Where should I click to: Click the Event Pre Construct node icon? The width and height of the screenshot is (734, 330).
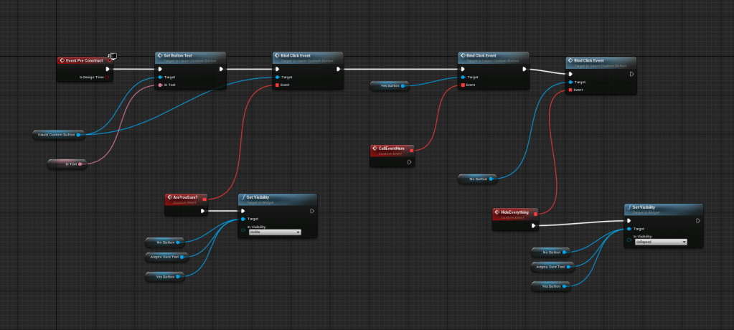coord(62,61)
